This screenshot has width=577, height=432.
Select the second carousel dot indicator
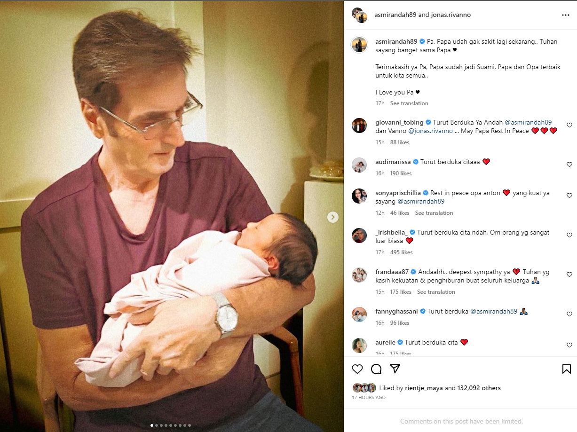point(157,425)
